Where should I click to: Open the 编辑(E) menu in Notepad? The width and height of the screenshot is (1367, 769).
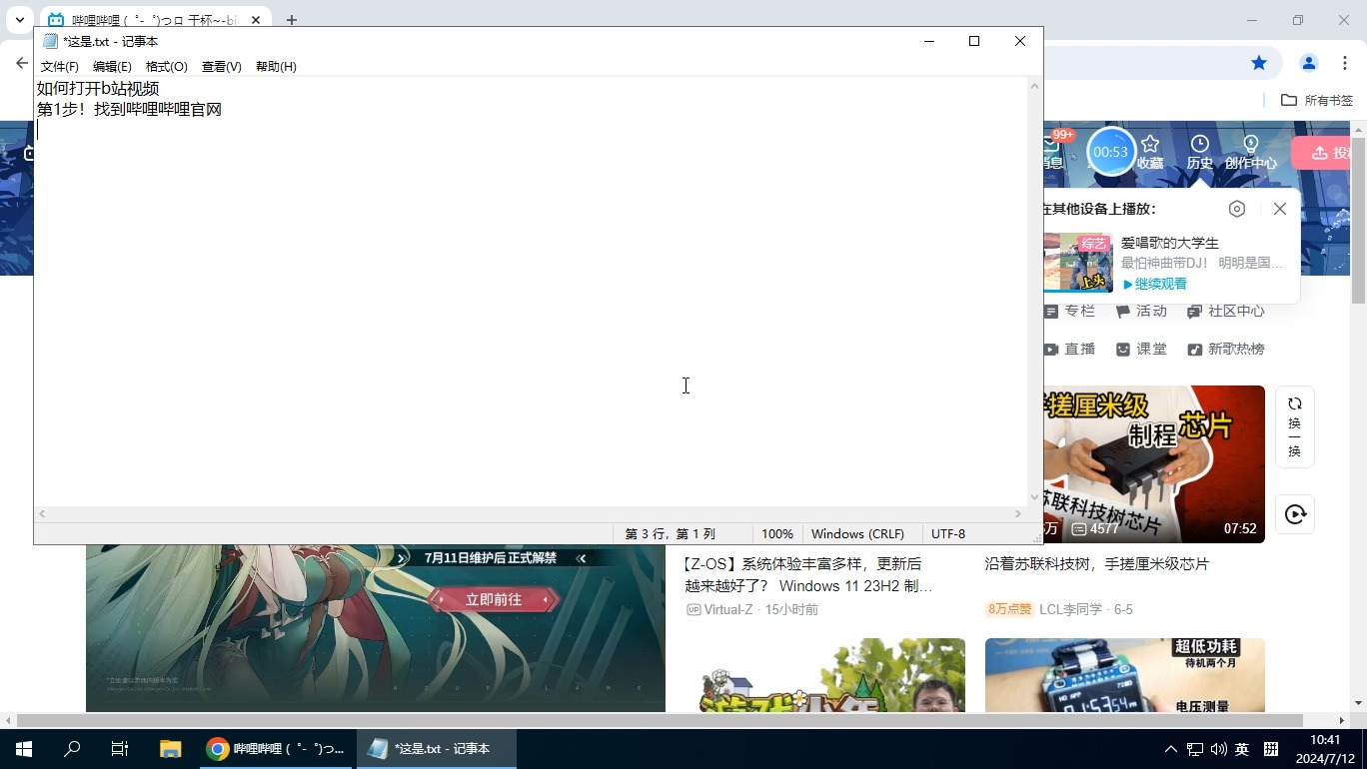point(112,66)
